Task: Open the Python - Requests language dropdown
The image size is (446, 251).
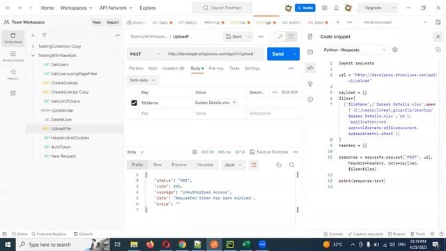Action: [355, 50]
